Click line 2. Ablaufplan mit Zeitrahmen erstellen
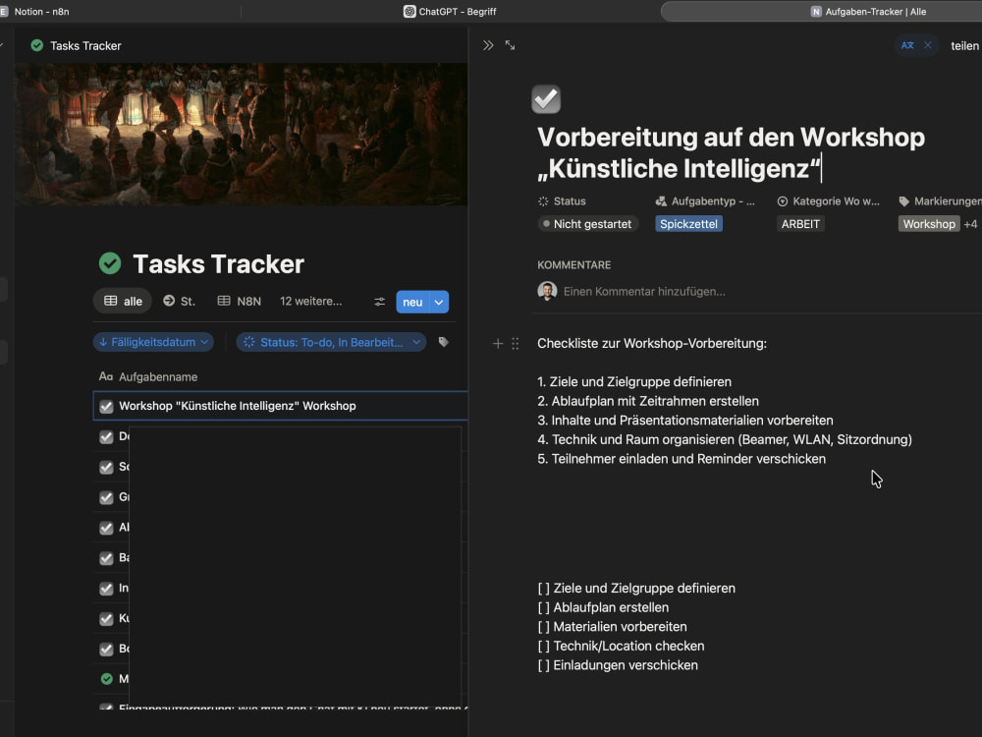 pyautogui.click(x=648, y=401)
